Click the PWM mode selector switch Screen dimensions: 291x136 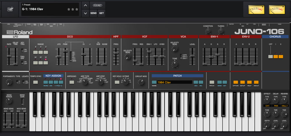coord(71,56)
